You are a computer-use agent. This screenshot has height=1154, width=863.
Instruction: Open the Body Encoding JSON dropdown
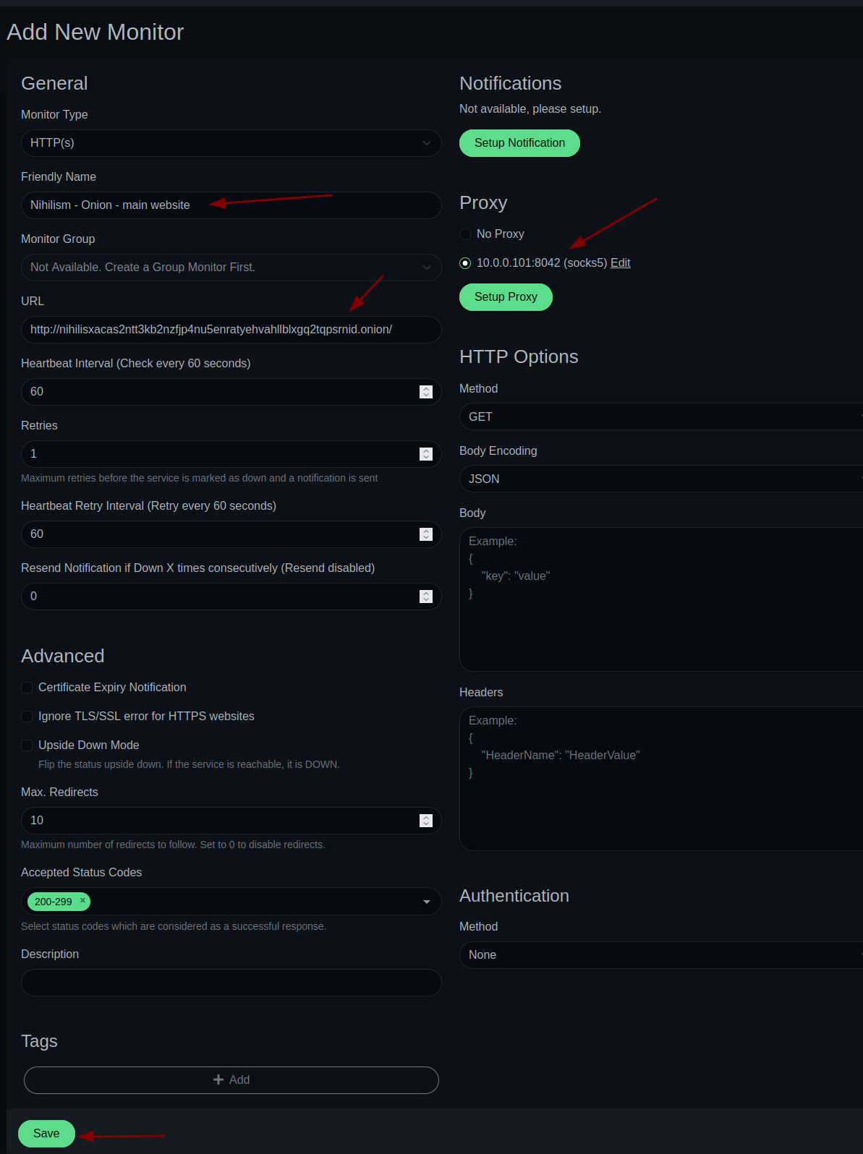pos(661,479)
